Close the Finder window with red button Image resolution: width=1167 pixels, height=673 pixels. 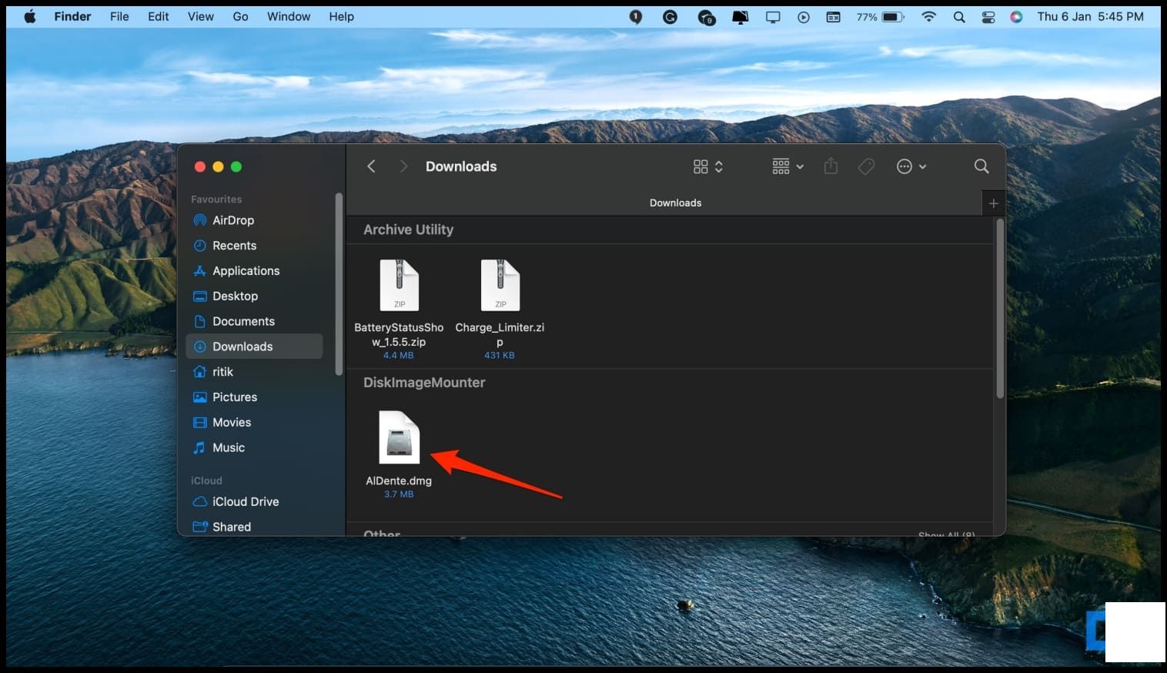point(200,166)
